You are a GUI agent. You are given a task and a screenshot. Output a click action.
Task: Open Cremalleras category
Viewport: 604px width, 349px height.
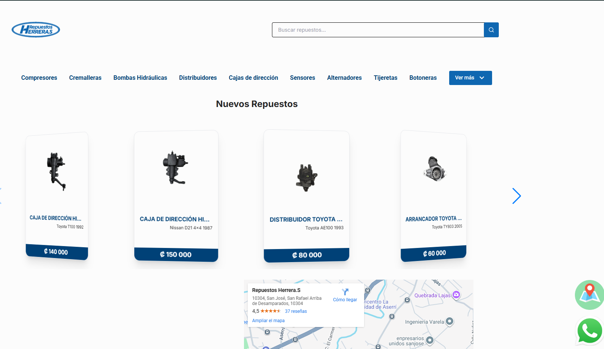pos(85,78)
